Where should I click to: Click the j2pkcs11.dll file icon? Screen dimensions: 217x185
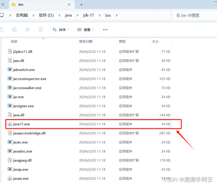tap(10, 52)
